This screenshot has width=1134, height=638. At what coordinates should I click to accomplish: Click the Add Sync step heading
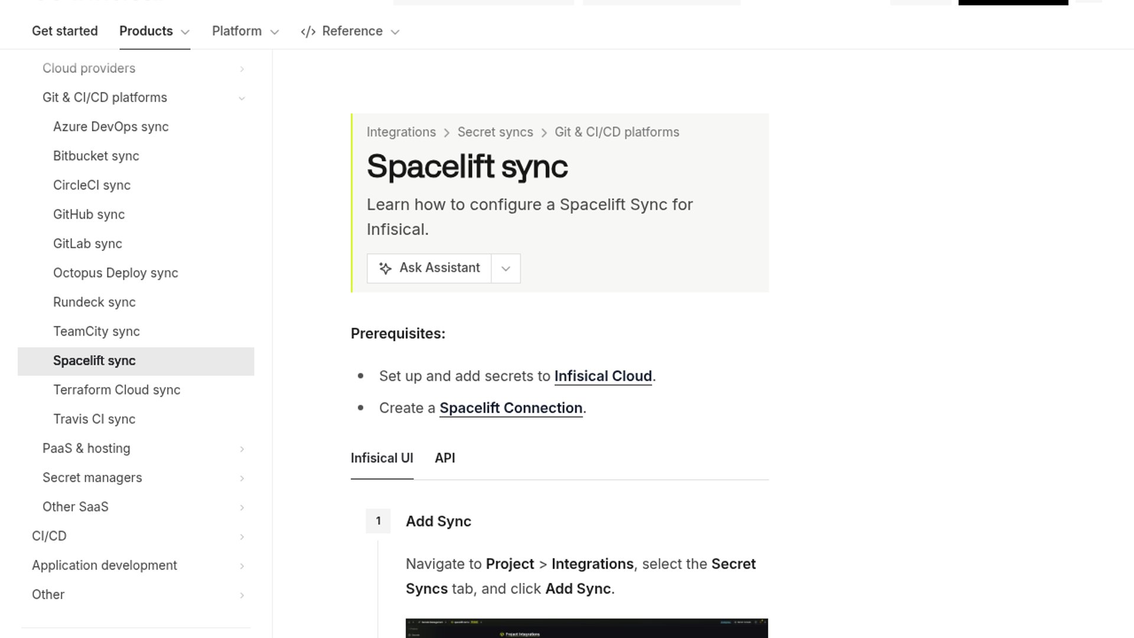click(x=438, y=522)
